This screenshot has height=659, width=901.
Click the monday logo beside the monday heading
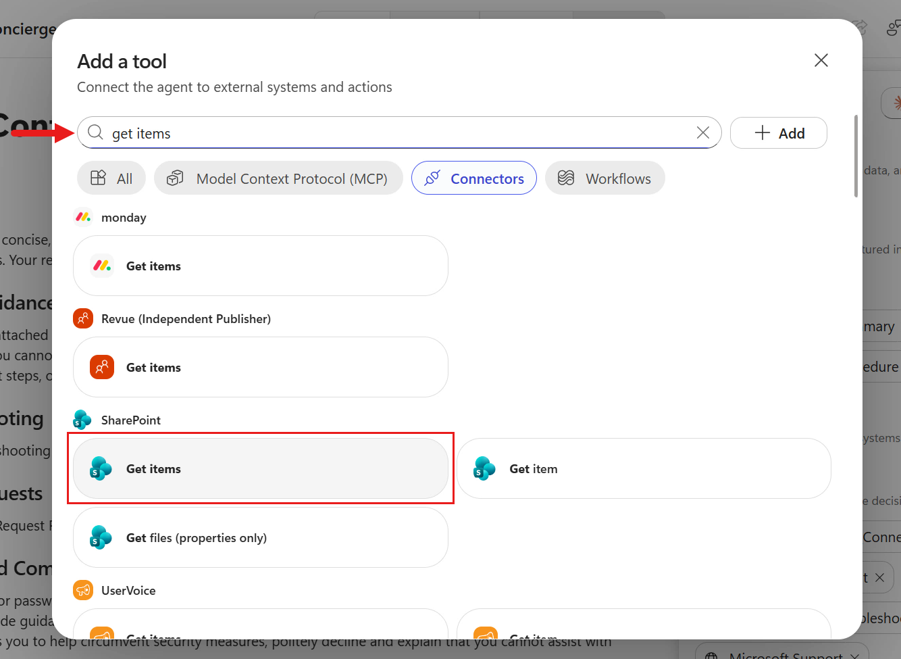83,217
